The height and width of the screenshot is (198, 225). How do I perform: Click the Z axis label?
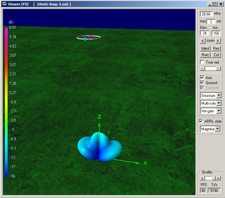99,117
